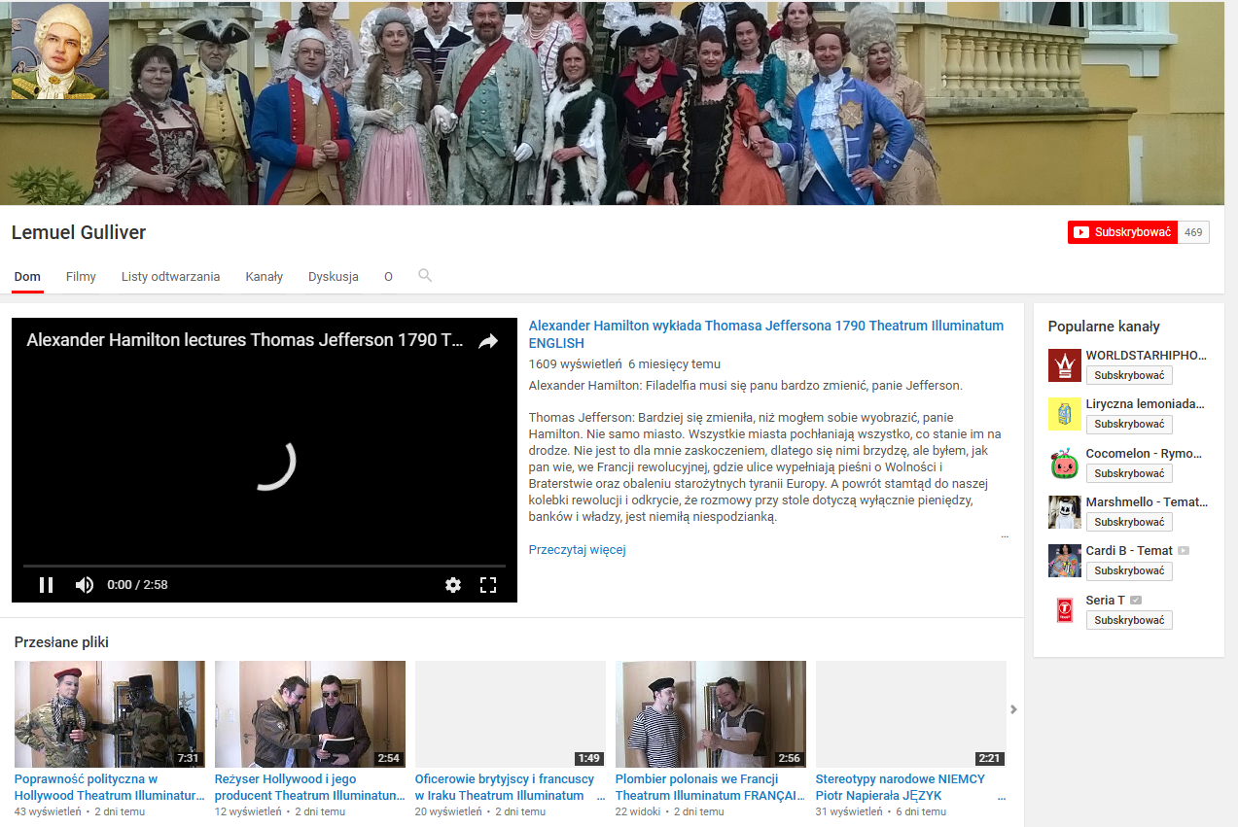Open channel search magnifier icon
This screenshot has height=827, width=1238.
tap(425, 276)
